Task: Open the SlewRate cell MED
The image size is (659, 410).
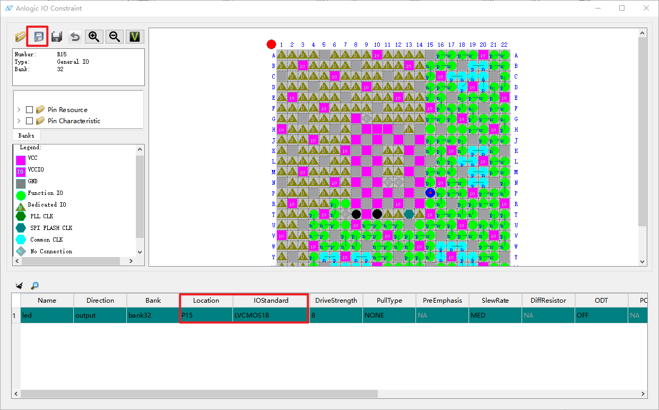Action: 496,315
